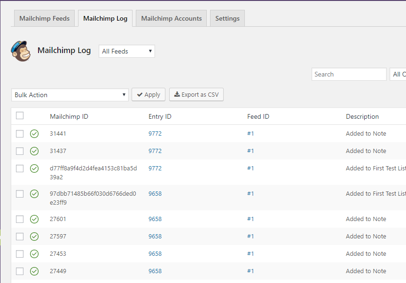Select checkbox of 97dbb71485b6 log row
Viewport: 406px width, 283px height.
pyautogui.click(x=20, y=194)
